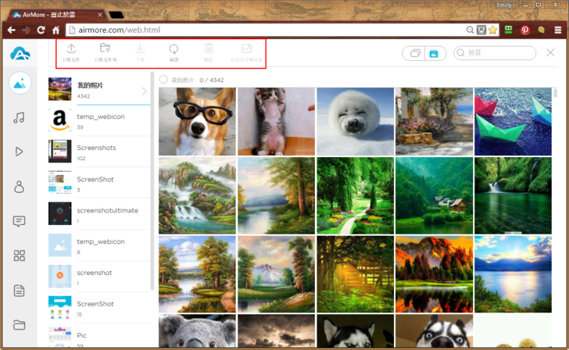Click the Amazon logo album thumbnail

(x=60, y=120)
